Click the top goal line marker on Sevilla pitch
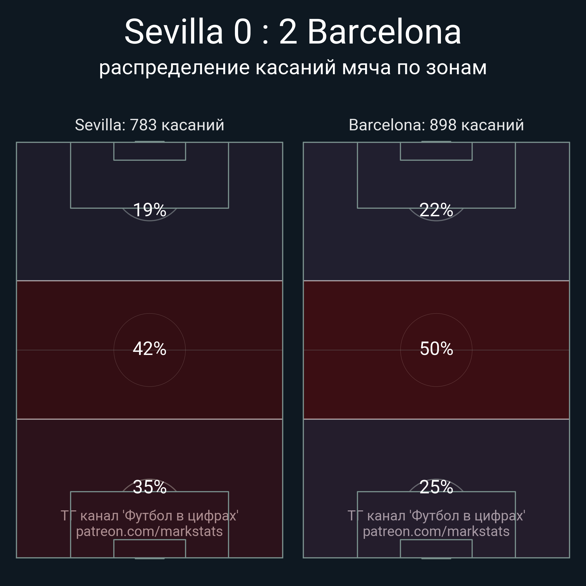 tap(150, 141)
